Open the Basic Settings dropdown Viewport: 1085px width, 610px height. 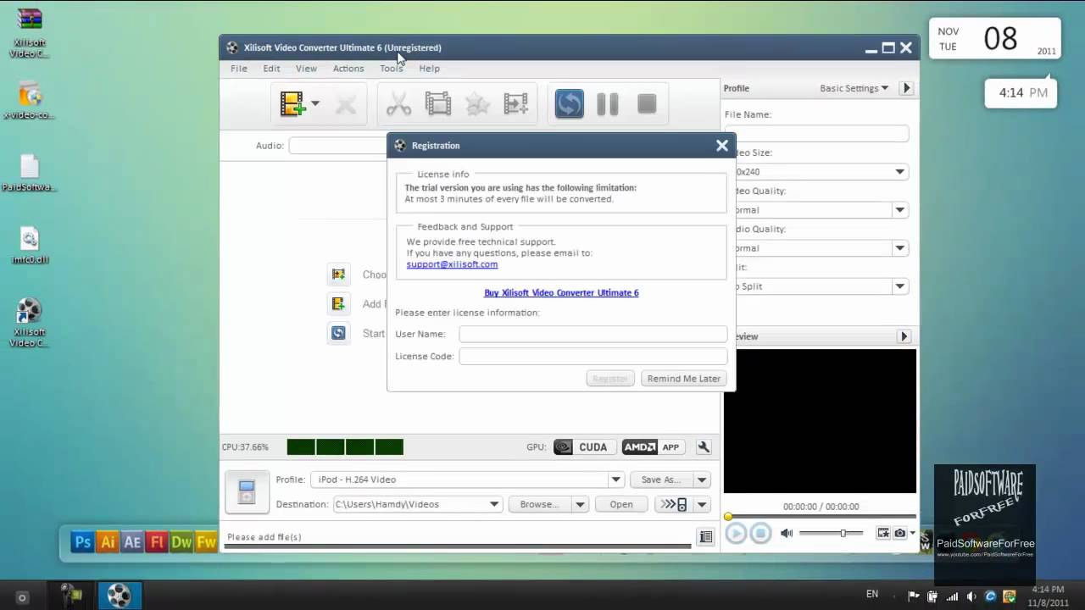coord(854,88)
